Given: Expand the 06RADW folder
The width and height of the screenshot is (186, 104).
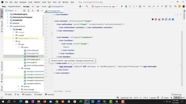Looking at the screenshot, I should click(x=8, y=23).
